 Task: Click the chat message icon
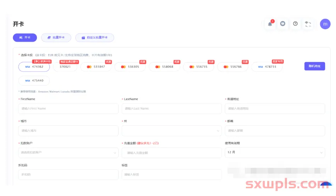click(x=283, y=24)
